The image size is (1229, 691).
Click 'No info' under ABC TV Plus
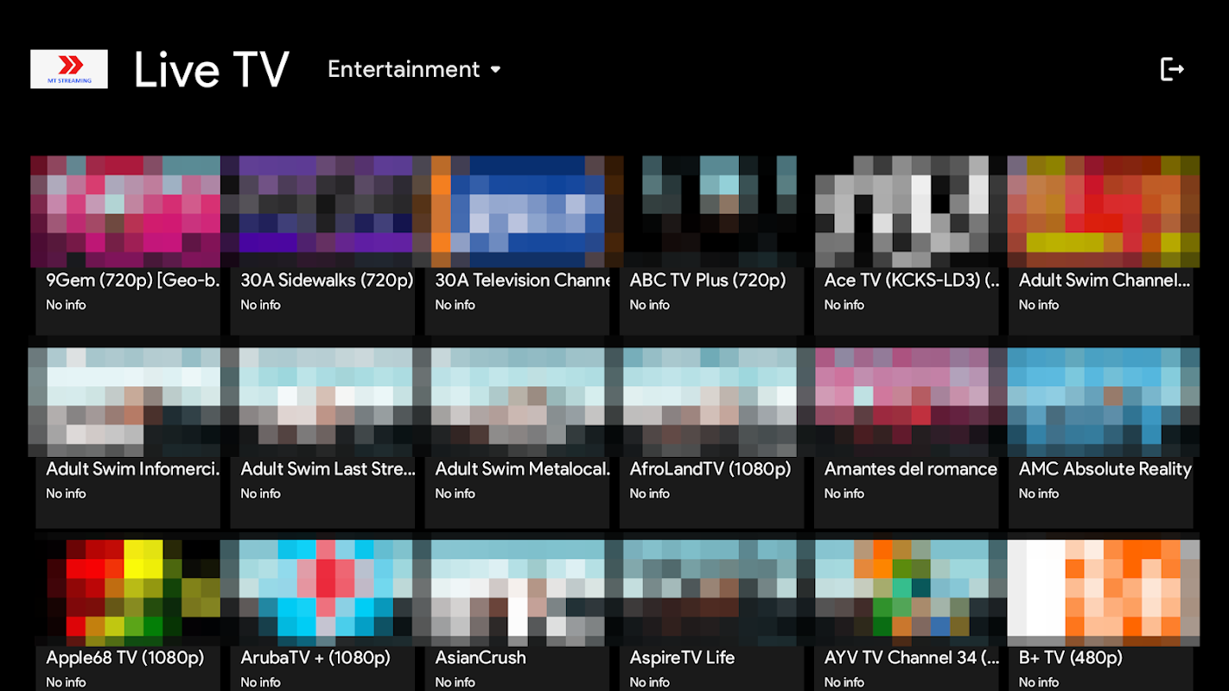coord(649,305)
